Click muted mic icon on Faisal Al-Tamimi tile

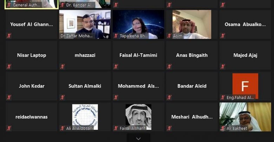point(116,67)
